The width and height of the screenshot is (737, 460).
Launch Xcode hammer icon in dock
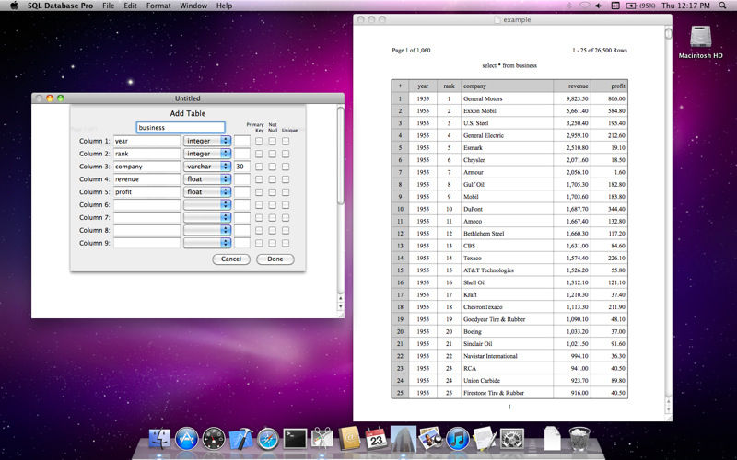pos(240,439)
